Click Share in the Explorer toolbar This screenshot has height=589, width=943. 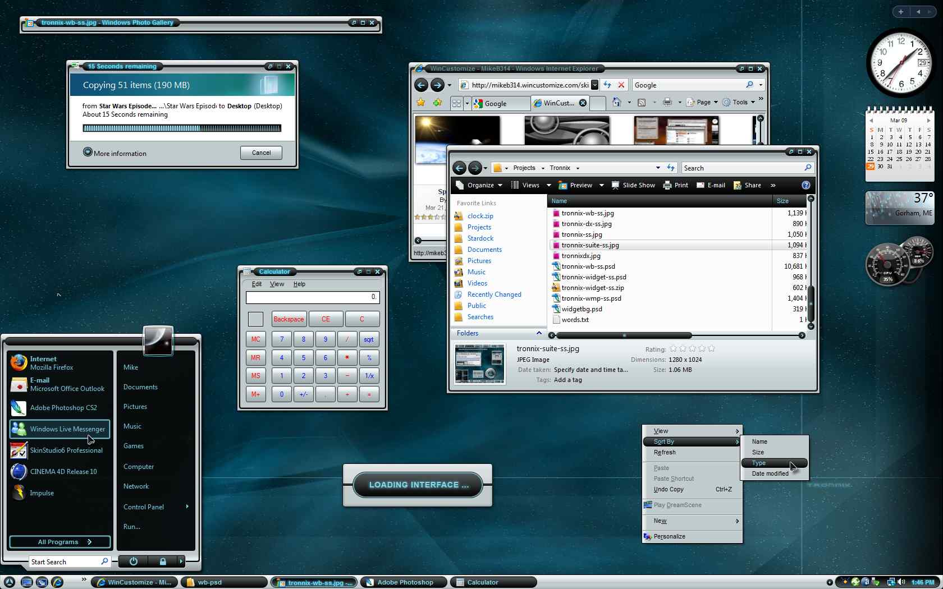click(x=747, y=185)
